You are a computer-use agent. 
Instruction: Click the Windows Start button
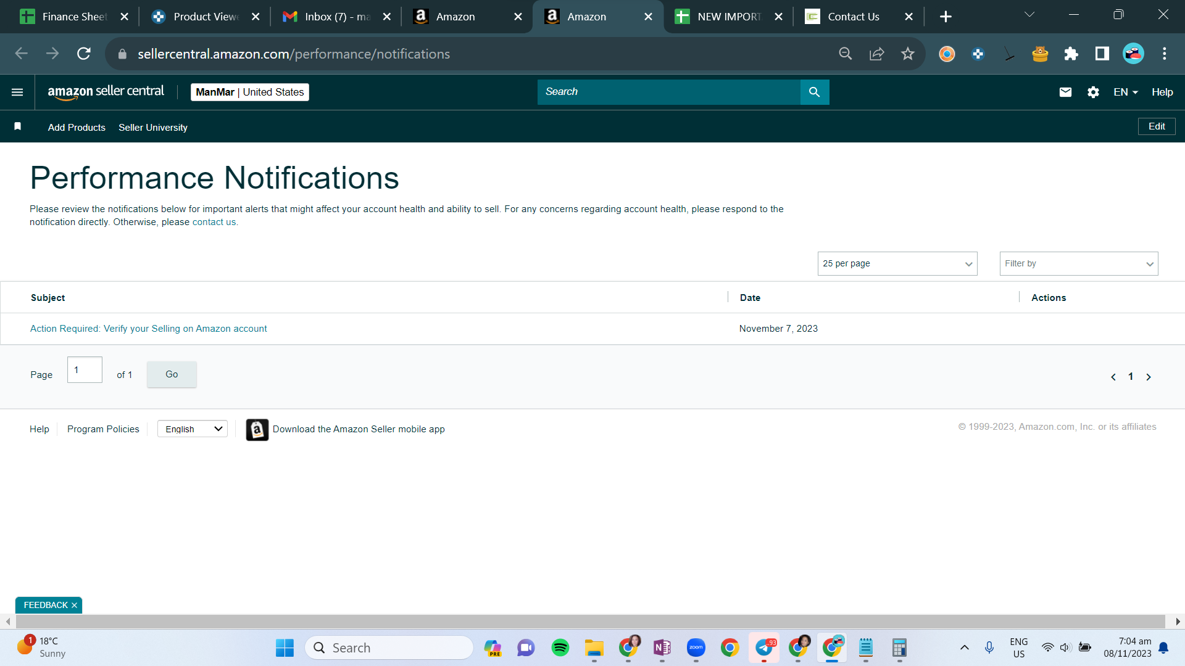285,647
